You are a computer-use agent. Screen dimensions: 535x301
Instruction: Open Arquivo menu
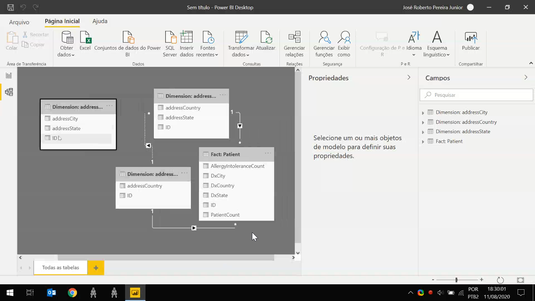coord(19,22)
